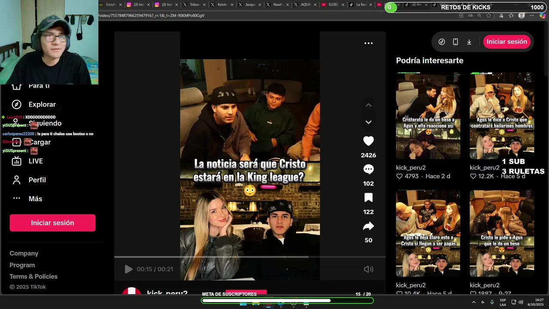
Task: Switch to the Estadi browser tab
Action: tap(111, 5)
